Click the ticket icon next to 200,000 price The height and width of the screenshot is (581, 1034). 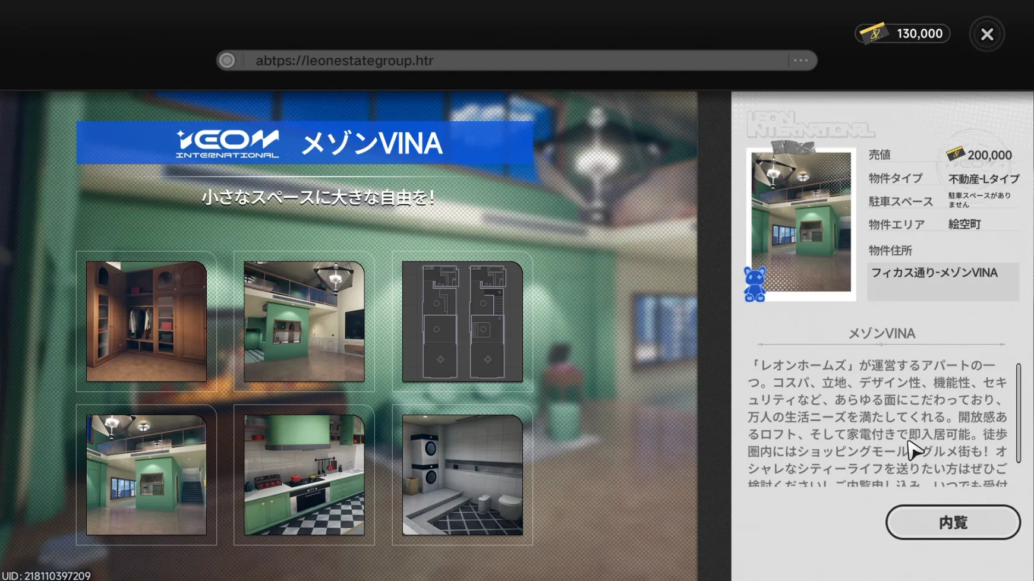955,154
